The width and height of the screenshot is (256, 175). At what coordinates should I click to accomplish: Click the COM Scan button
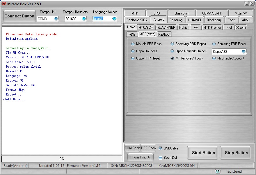click(132, 148)
